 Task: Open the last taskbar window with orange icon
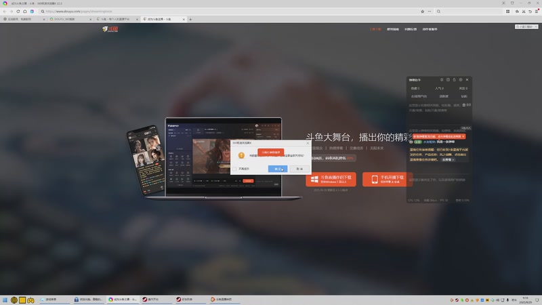click(225, 300)
